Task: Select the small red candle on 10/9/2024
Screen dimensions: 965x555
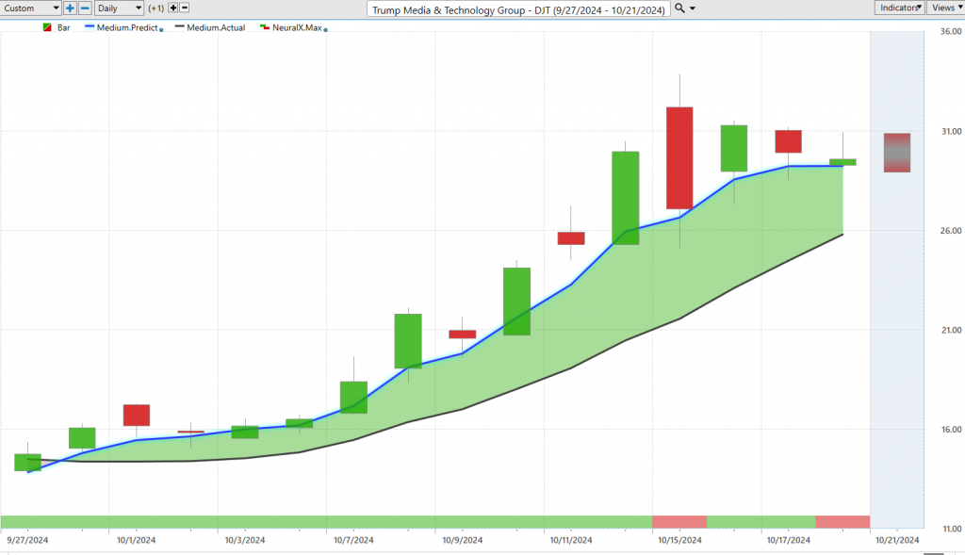Action: (462, 335)
